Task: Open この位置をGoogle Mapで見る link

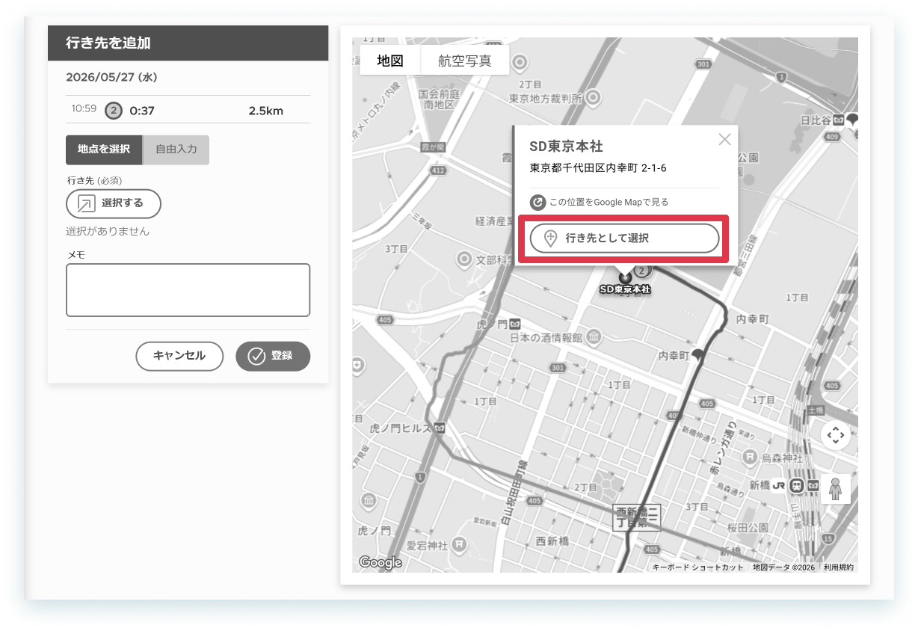Action: click(x=600, y=202)
